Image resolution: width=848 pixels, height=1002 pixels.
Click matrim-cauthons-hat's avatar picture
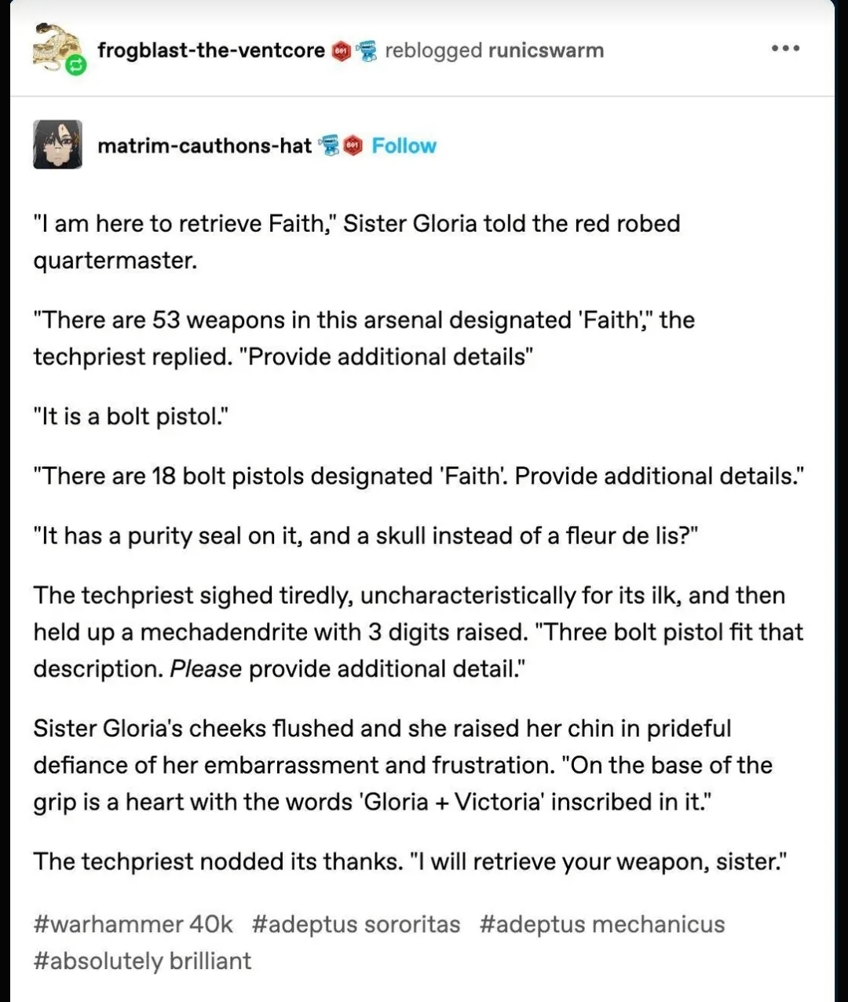[57, 144]
